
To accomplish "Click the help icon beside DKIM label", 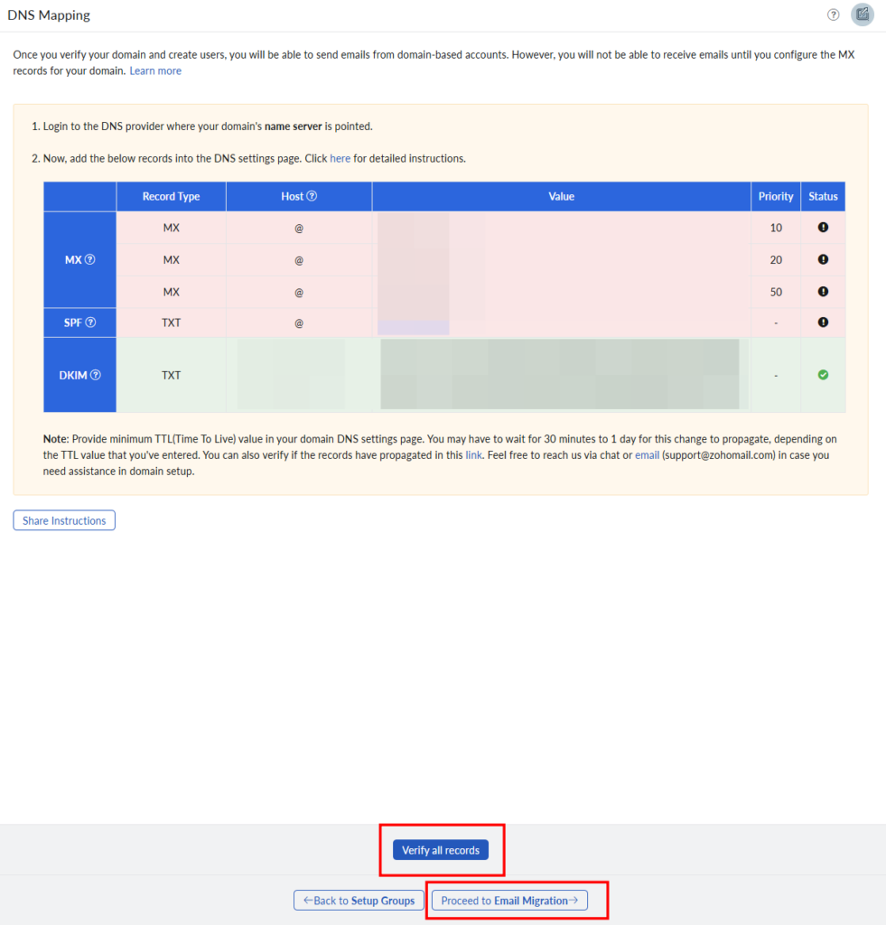I will [95, 375].
